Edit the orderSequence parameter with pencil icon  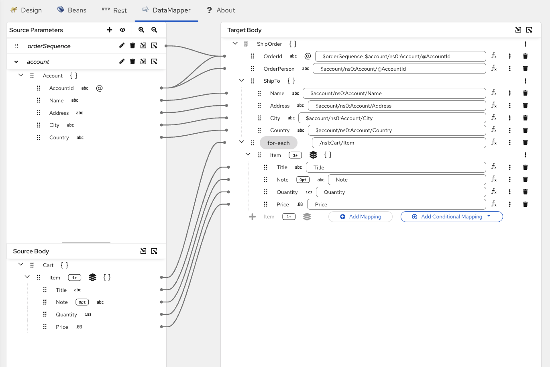(x=122, y=46)
